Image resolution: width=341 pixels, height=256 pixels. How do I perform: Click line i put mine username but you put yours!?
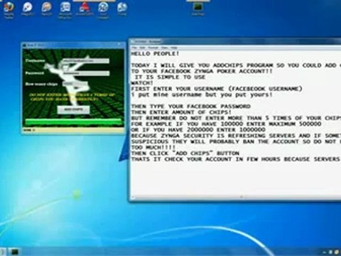tap(202, 95)
